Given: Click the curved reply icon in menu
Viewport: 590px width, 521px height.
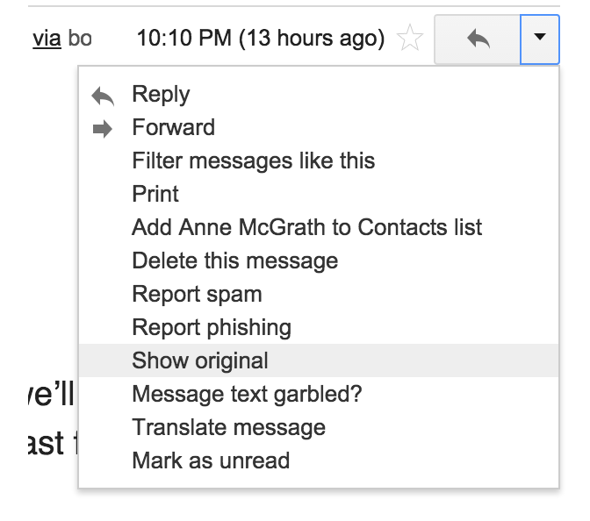Looking at the screenshot, I should tap(103, 96).
